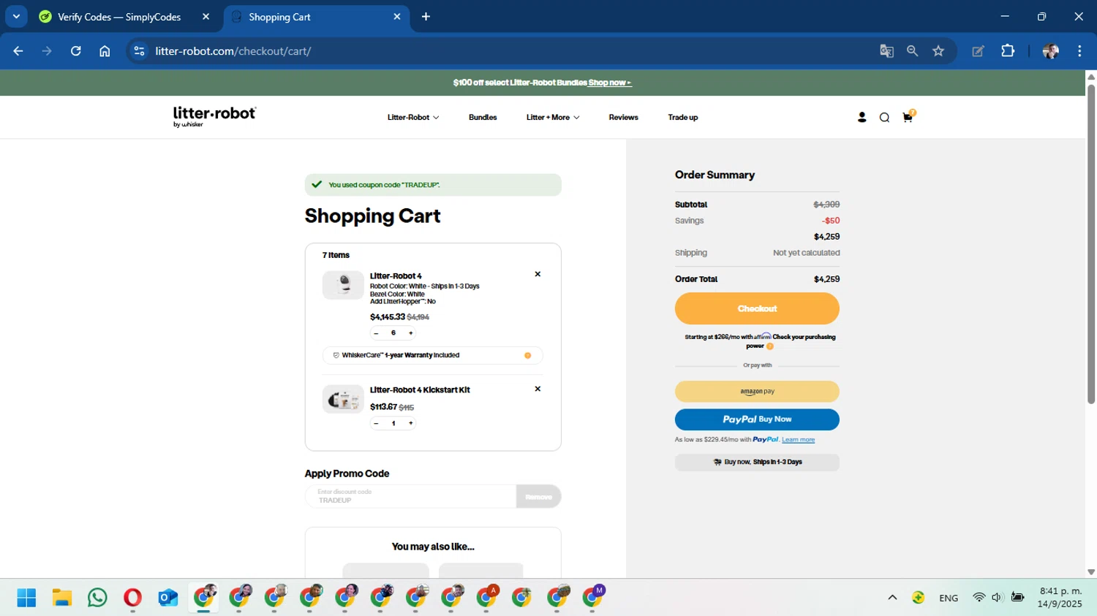Reload the page with the refresh icon
This screenshot has width=1097, height=616.
pyautogui.click(x=75, y=51)
